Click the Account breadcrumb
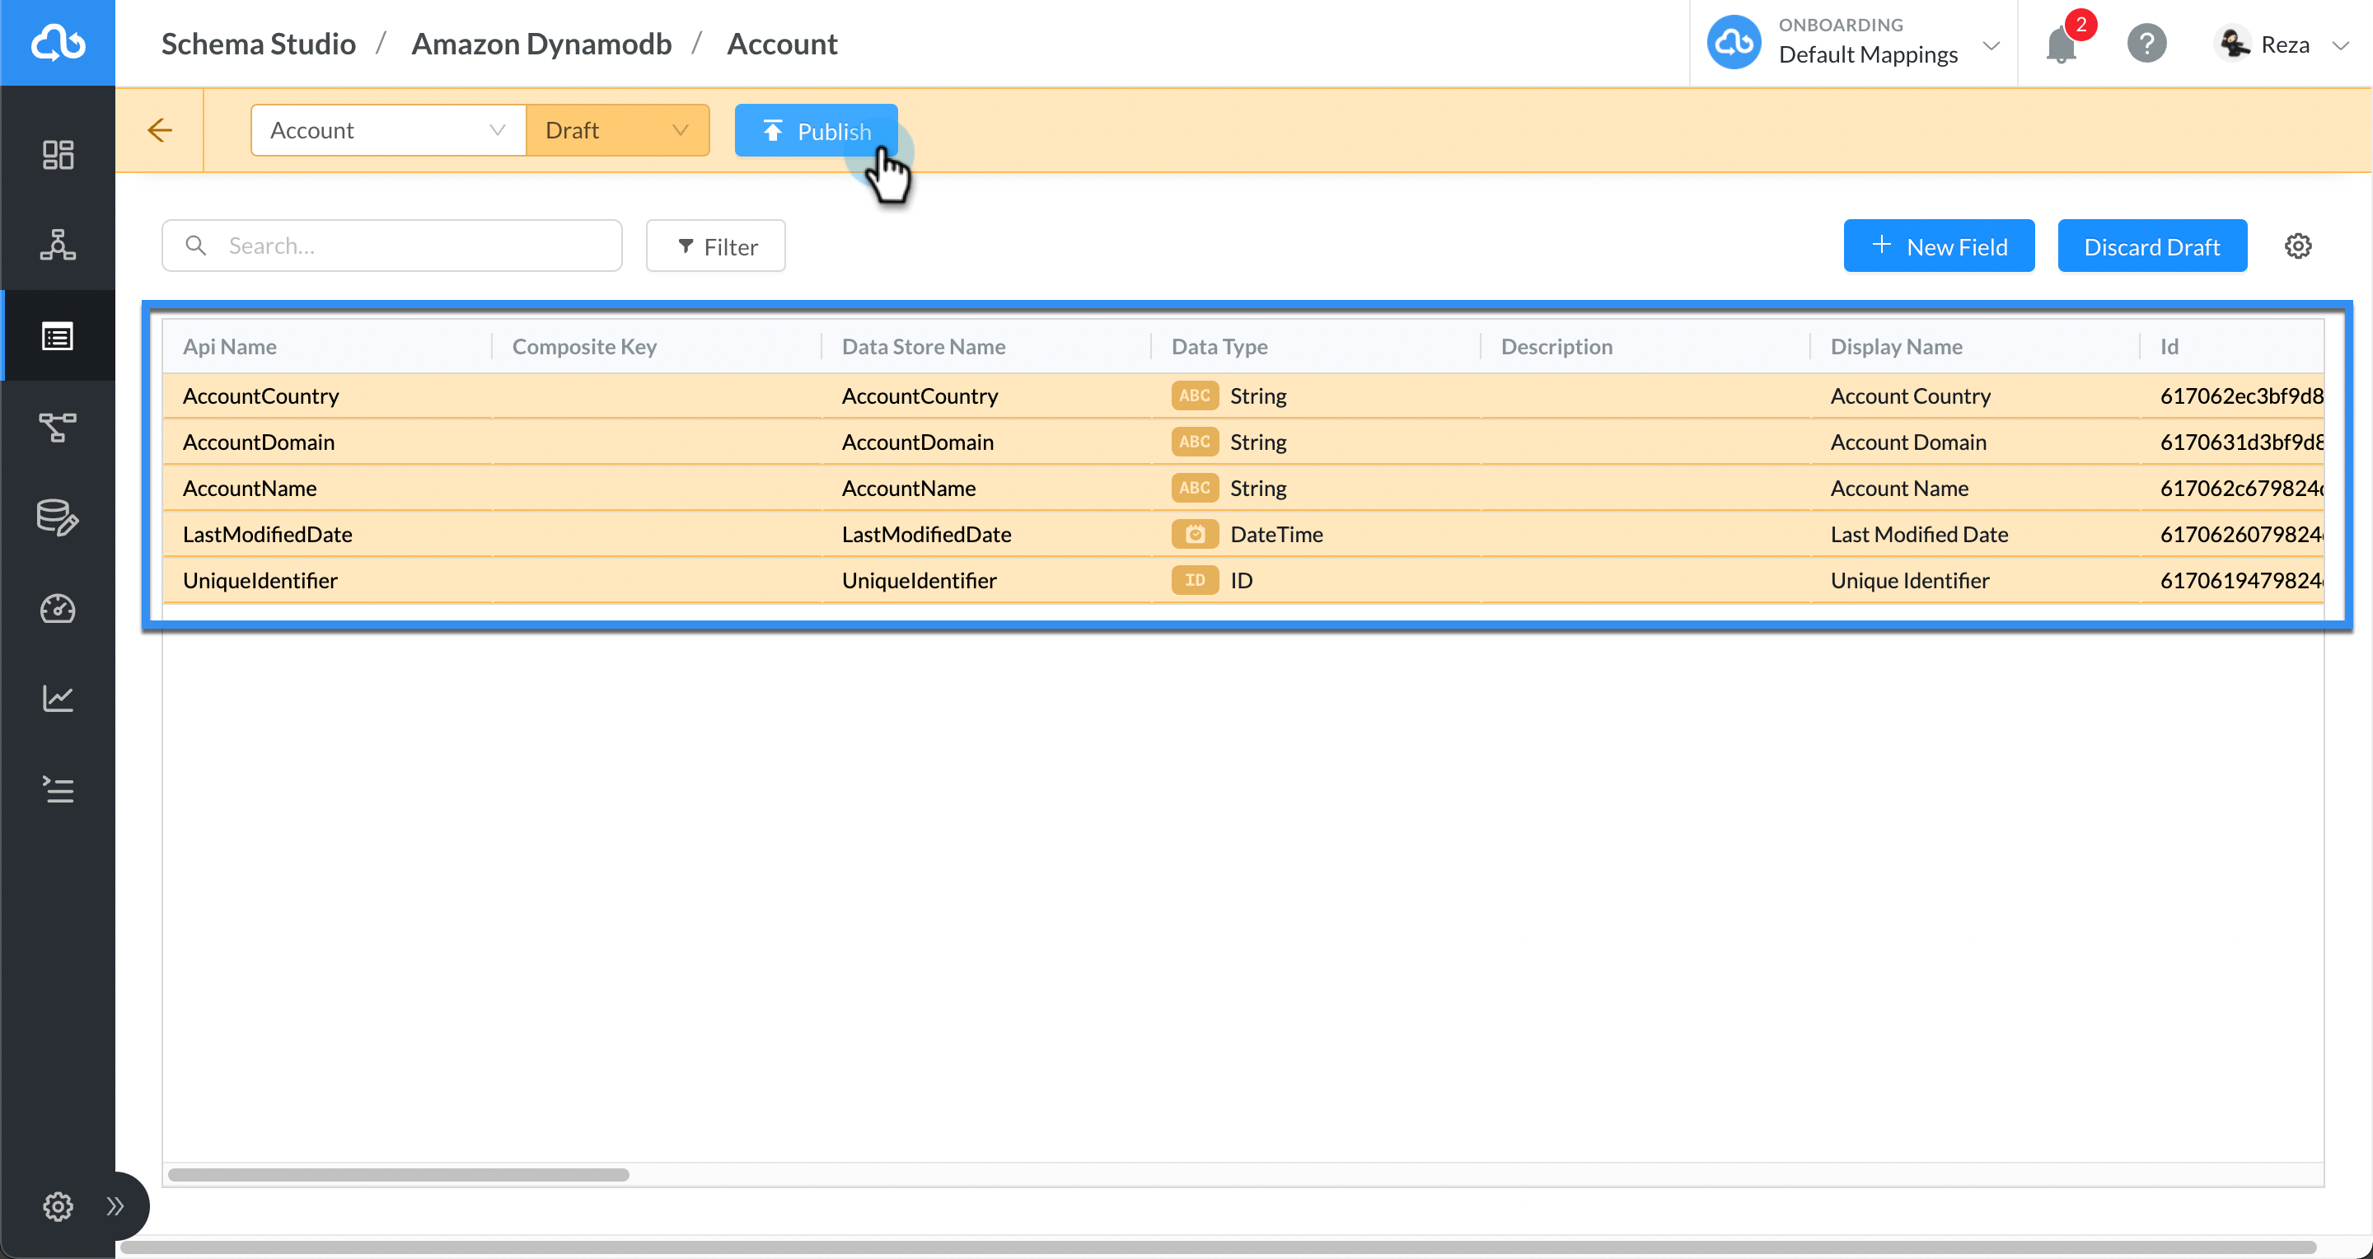The image size is (2373, 1259). tap(781, 44)
